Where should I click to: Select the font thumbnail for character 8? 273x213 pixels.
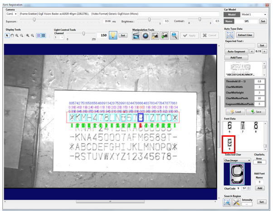(x=256, y=126)
